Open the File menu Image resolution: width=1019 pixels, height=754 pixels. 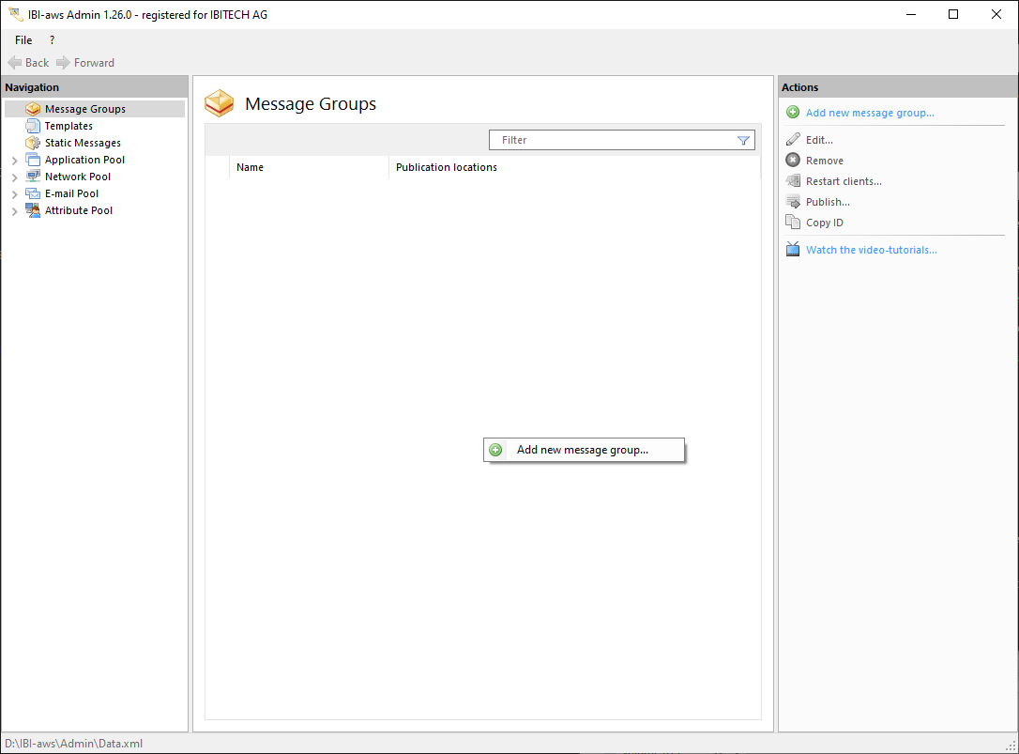pyautogui.click(x=23, y=40)
